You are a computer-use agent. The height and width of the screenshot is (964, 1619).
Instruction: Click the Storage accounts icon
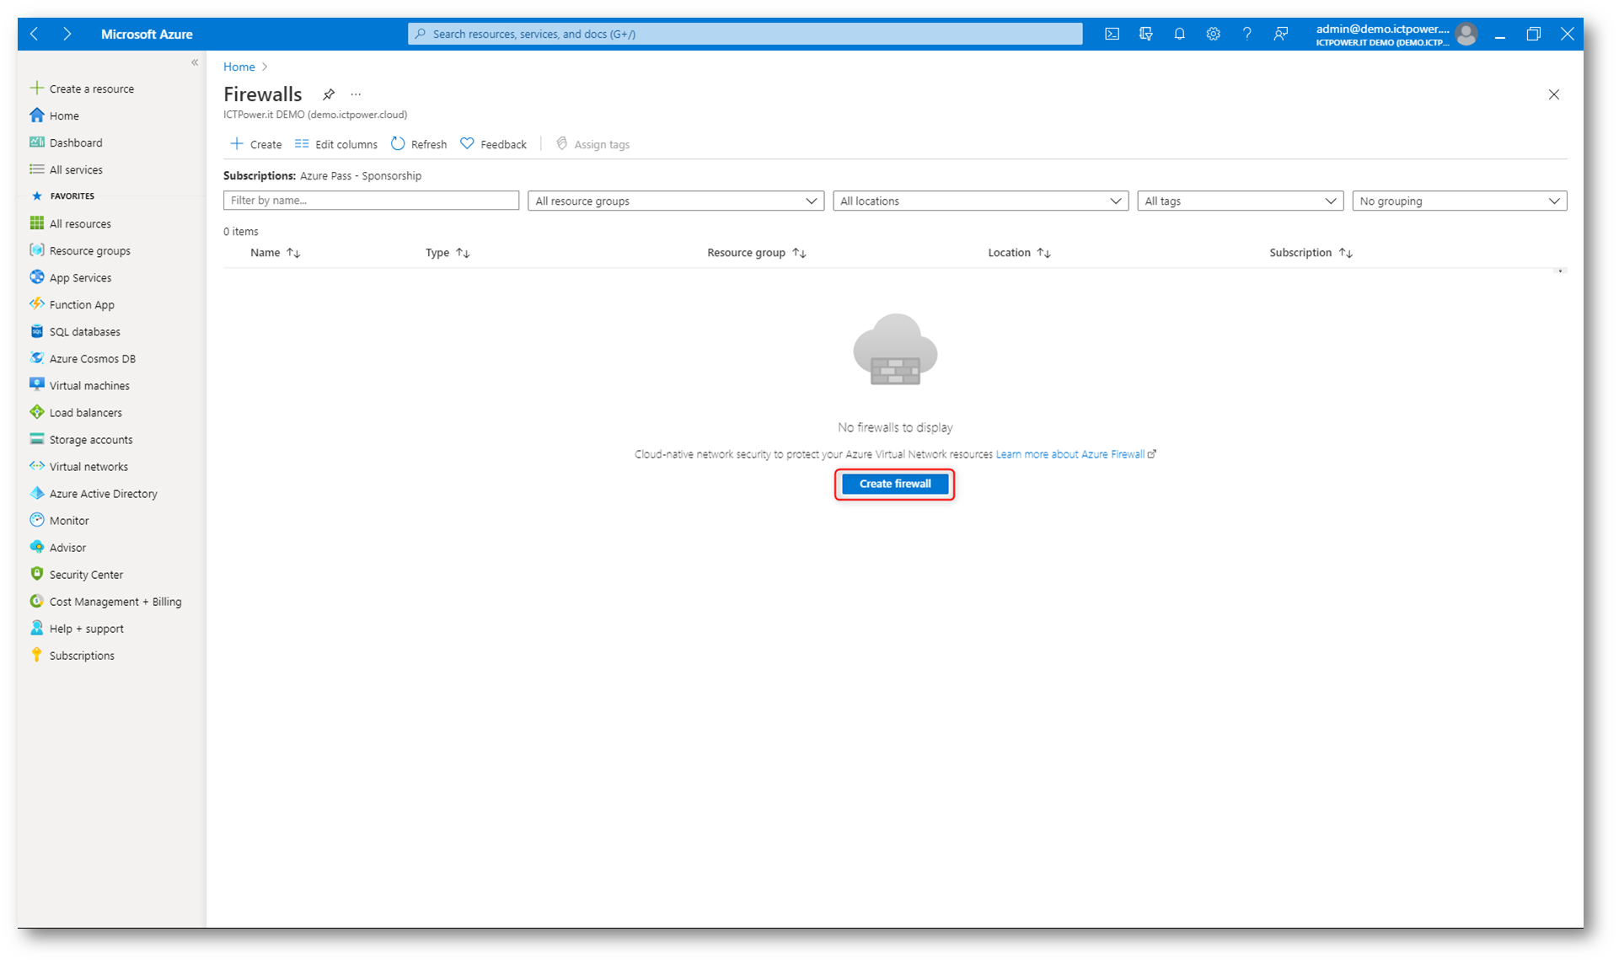coord(36,439)
